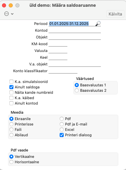
Task: Select Excel media option
Action: pyautogui.click(x=62, y=130)
